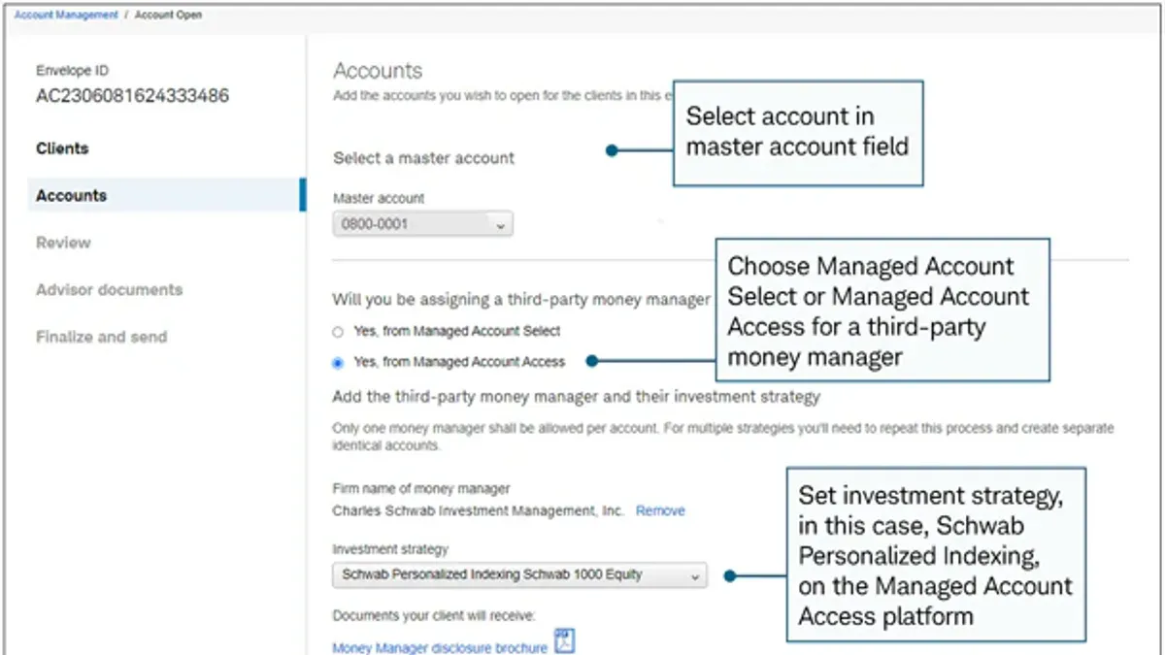Select Yes, from Managed Account Access radio

(338, 362)
